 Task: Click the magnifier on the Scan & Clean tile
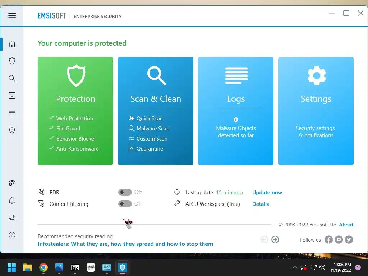156,75
